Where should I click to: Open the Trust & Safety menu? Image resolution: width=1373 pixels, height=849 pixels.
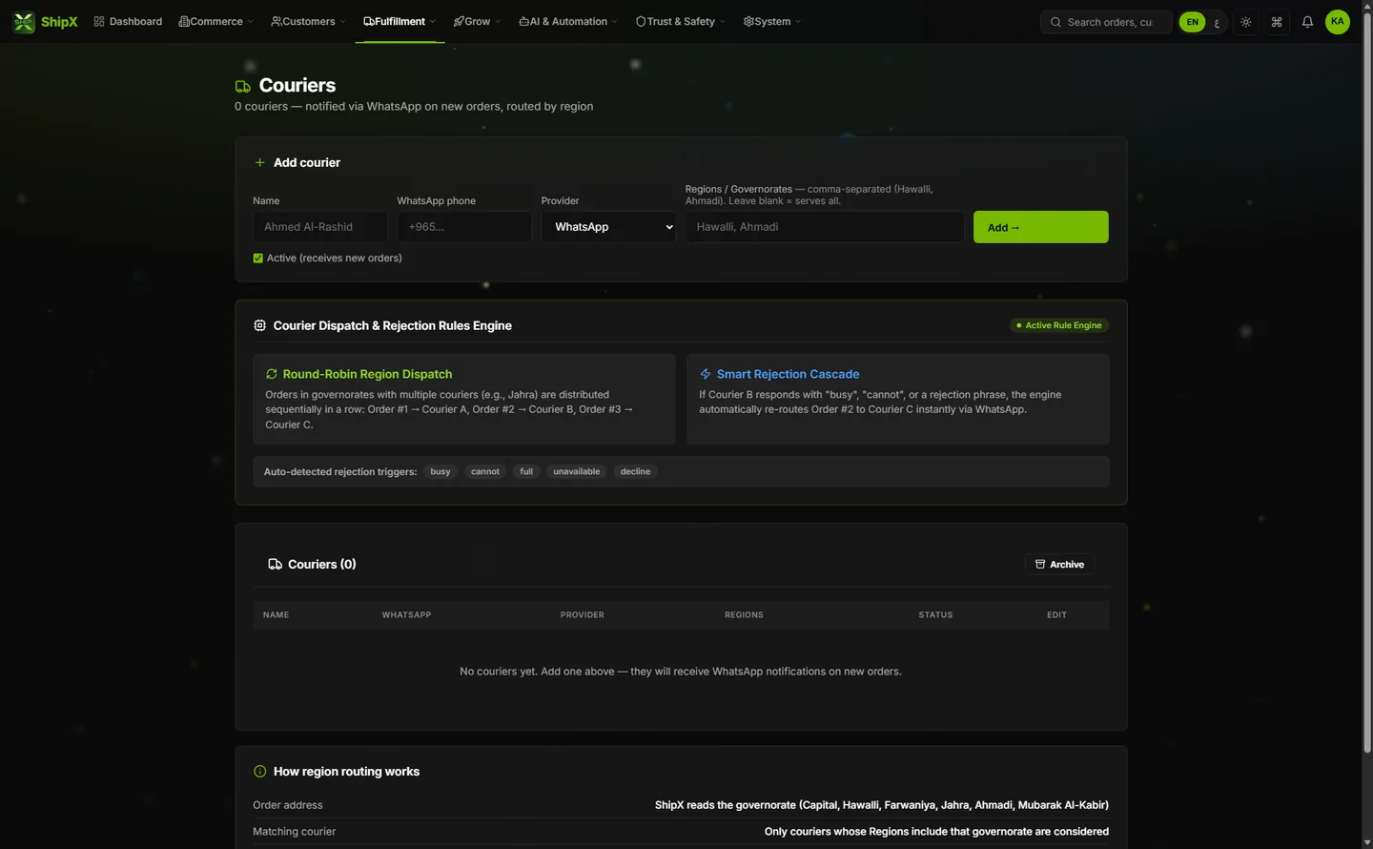[680, 22]
